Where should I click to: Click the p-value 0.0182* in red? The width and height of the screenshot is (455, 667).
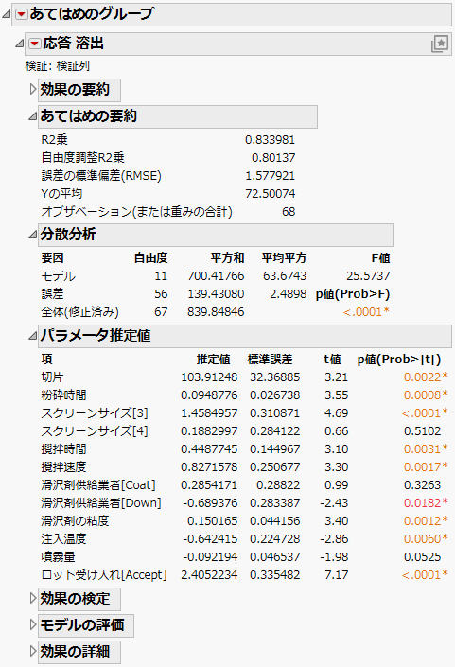[x=426, y=502]
